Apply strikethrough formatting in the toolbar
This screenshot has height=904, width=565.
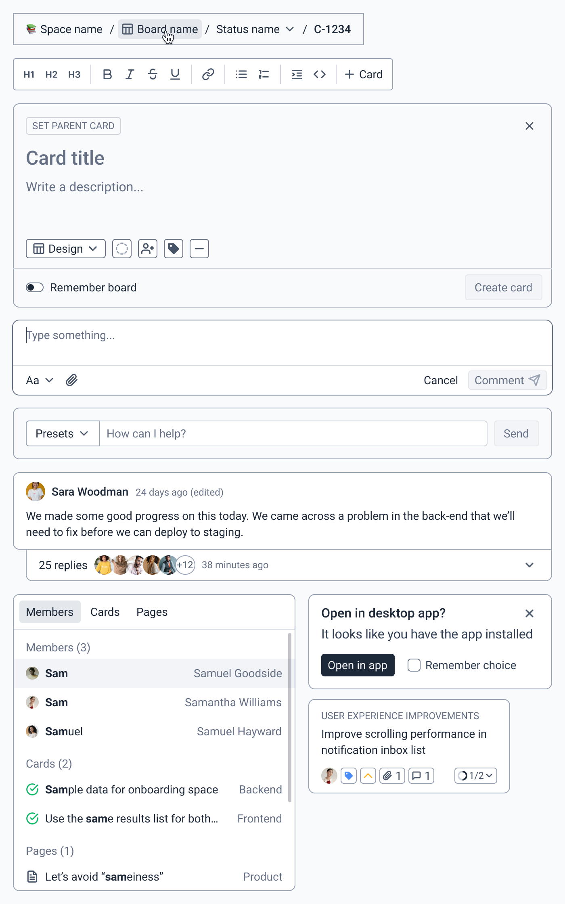tap(153, 74)
